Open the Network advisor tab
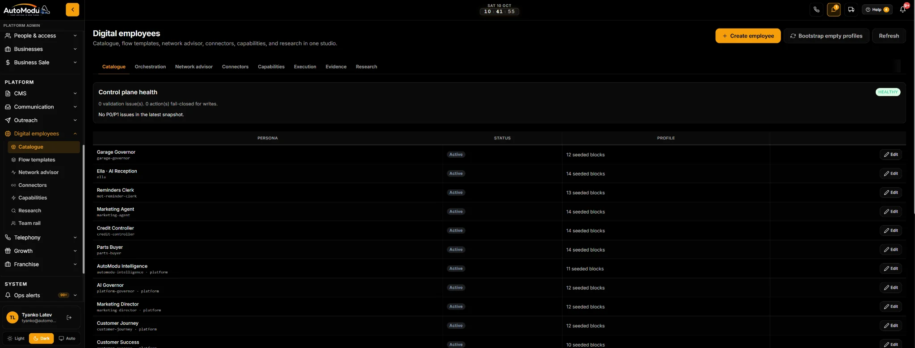This screenshot has height=348, width=915. [194, 67]
